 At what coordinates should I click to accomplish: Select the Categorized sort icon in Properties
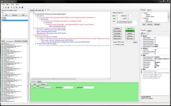142,33
